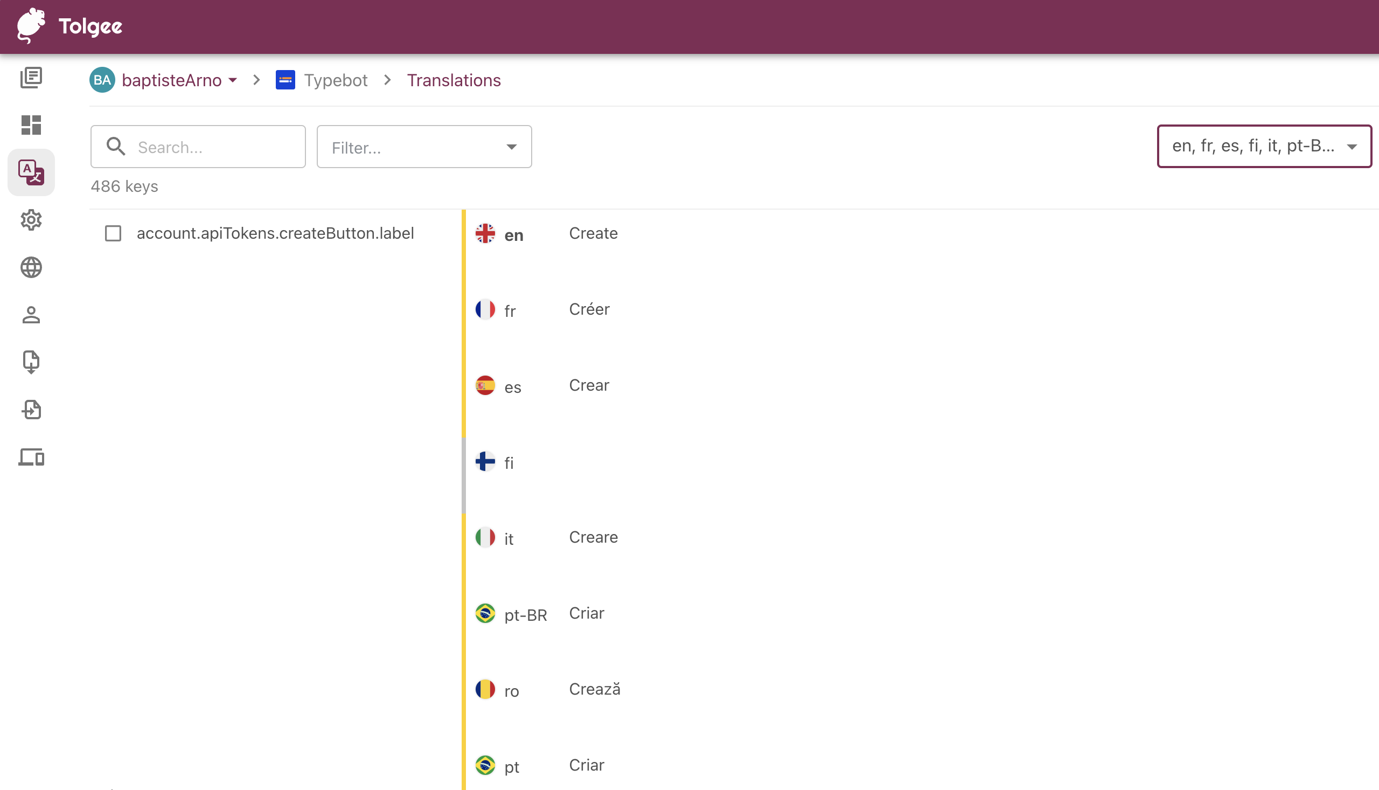Open languages globe sidebar icon
This screenshot has width=1379, height=790.
[x=31, y=267]
